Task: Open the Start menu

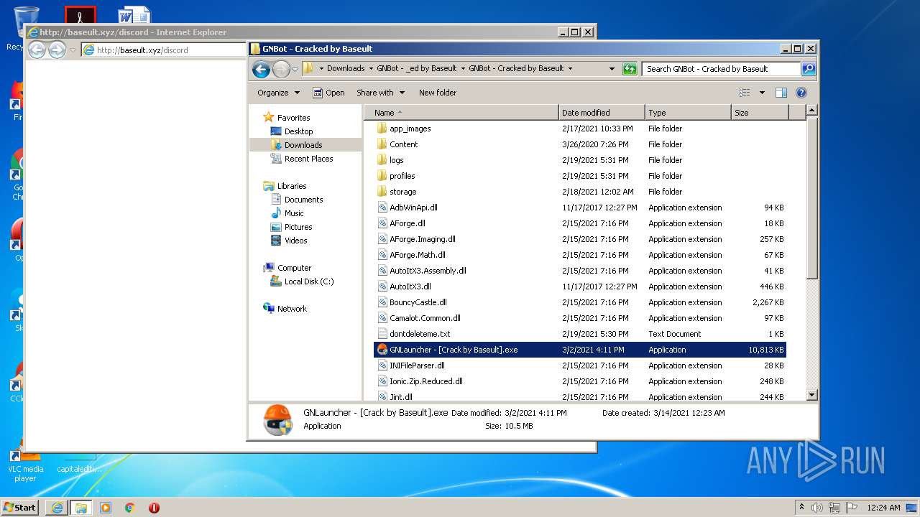Action: pyautogui.click(x=20, y=507)
